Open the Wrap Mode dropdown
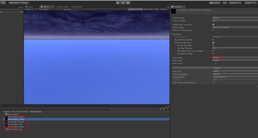This screenshot has width=258, height=138. click(235, 58)
